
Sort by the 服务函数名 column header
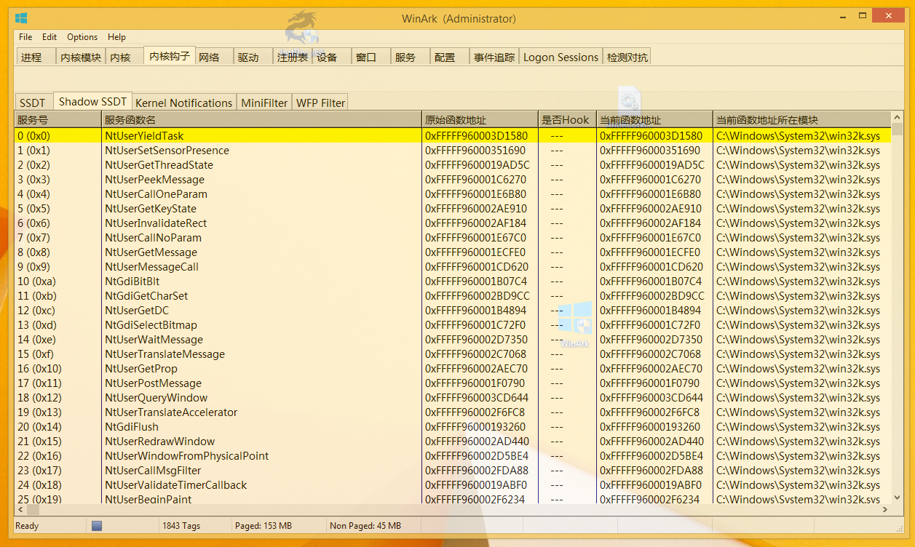point(261,120)
